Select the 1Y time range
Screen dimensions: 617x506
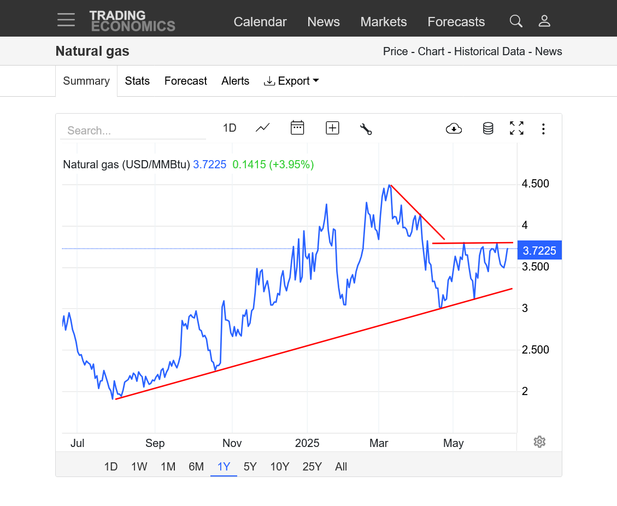(x=224, y=467)
